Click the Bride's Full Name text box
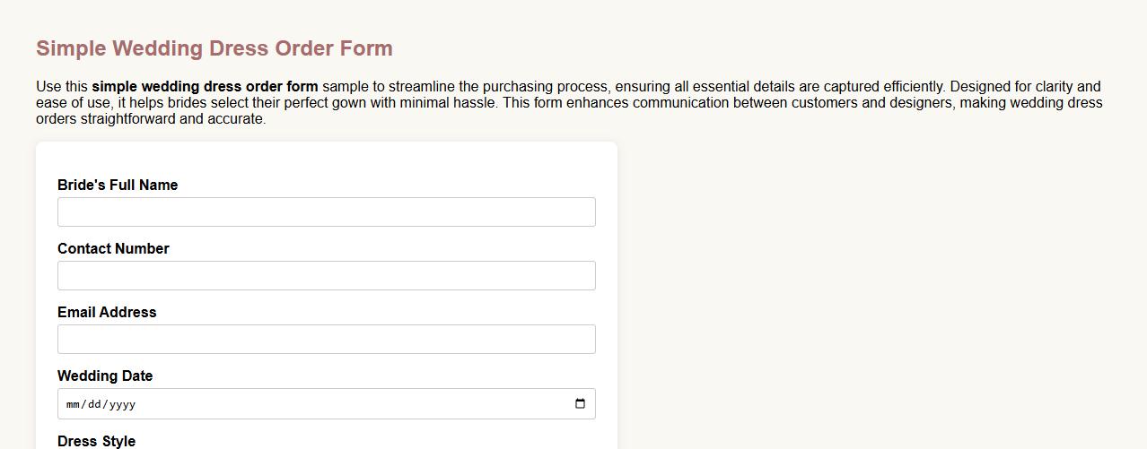 [x=326, y=212]
